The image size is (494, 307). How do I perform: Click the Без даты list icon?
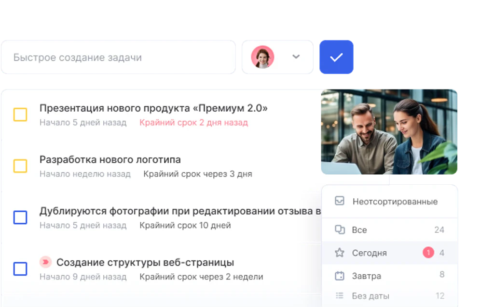coord(340,295)
